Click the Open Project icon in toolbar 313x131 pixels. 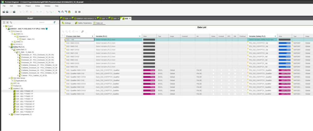pos(7,12)
